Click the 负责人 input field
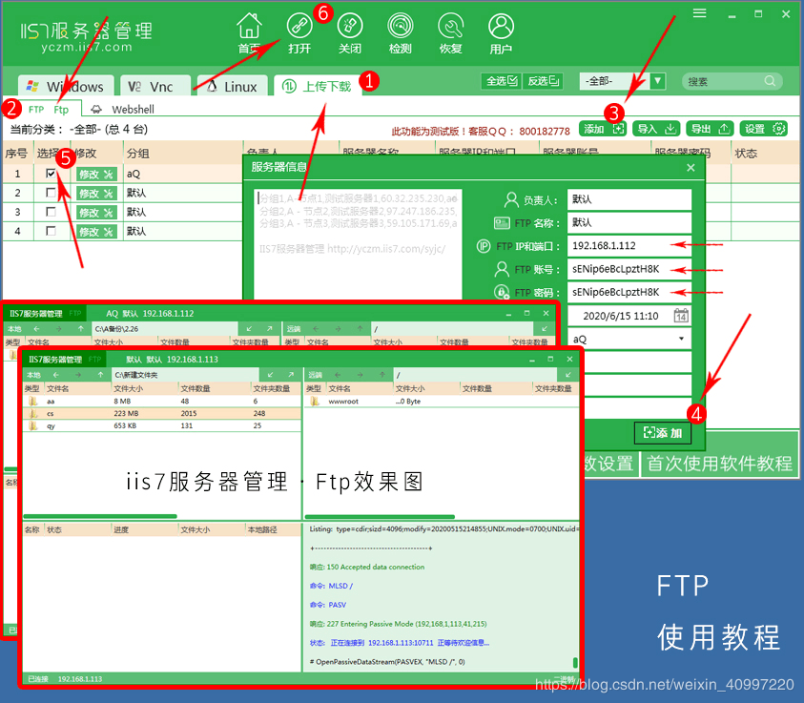The width and height of the screenshot is (804, 703). coord(629,199)
